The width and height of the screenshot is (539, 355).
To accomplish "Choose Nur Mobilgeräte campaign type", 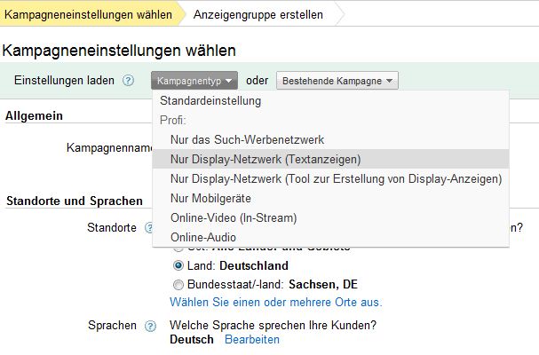I will point(210,198).
